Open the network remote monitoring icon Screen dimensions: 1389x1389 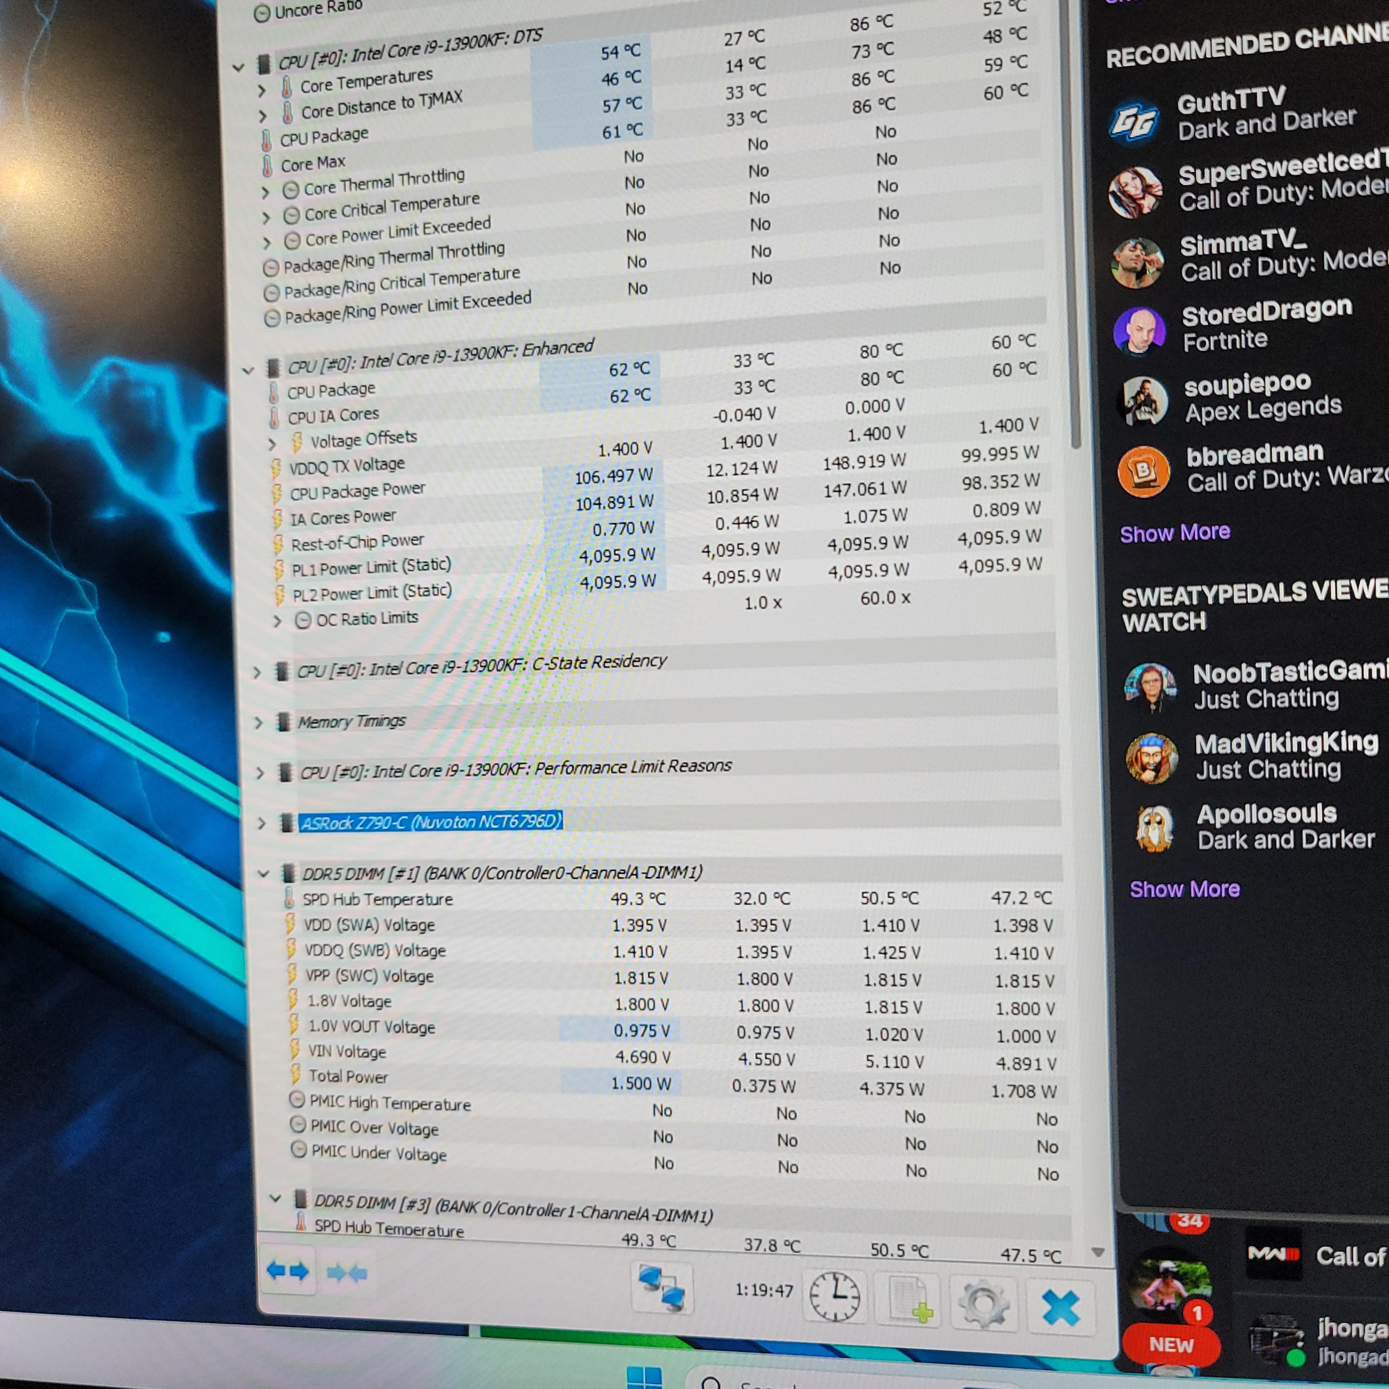662,1288
